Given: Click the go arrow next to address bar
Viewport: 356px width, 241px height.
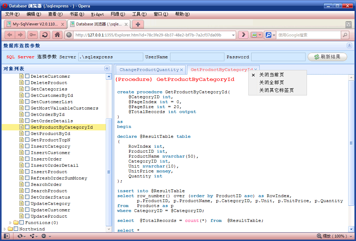Looking at the screenshot, I should 243,35.
